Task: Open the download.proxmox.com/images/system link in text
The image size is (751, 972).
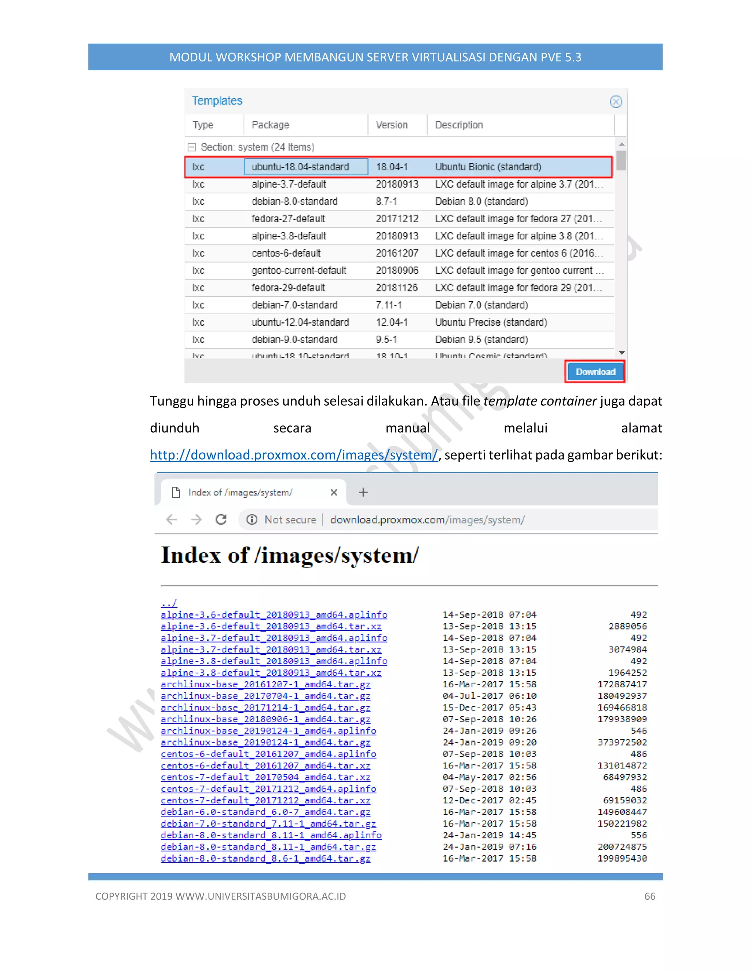Action: tap(294, 455)
